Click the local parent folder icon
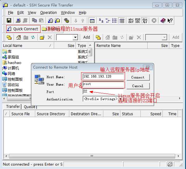 click(26, 38)
